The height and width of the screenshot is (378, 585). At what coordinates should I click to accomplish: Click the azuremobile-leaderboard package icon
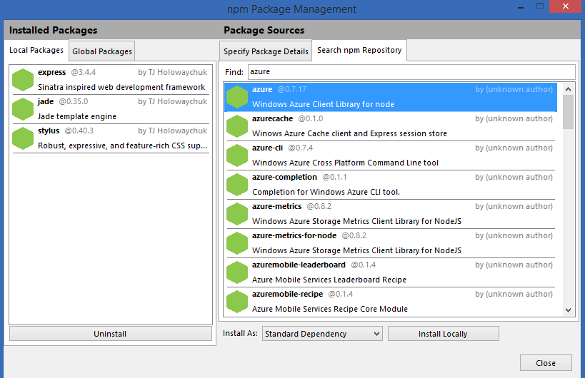237,272
